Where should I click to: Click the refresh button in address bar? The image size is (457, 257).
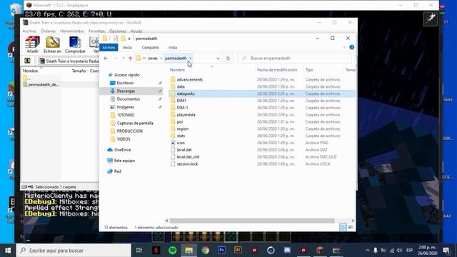click(228, 59)
